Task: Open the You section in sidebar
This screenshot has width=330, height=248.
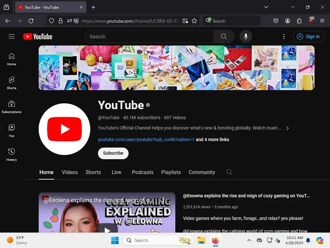Action: tap(12, 131)
